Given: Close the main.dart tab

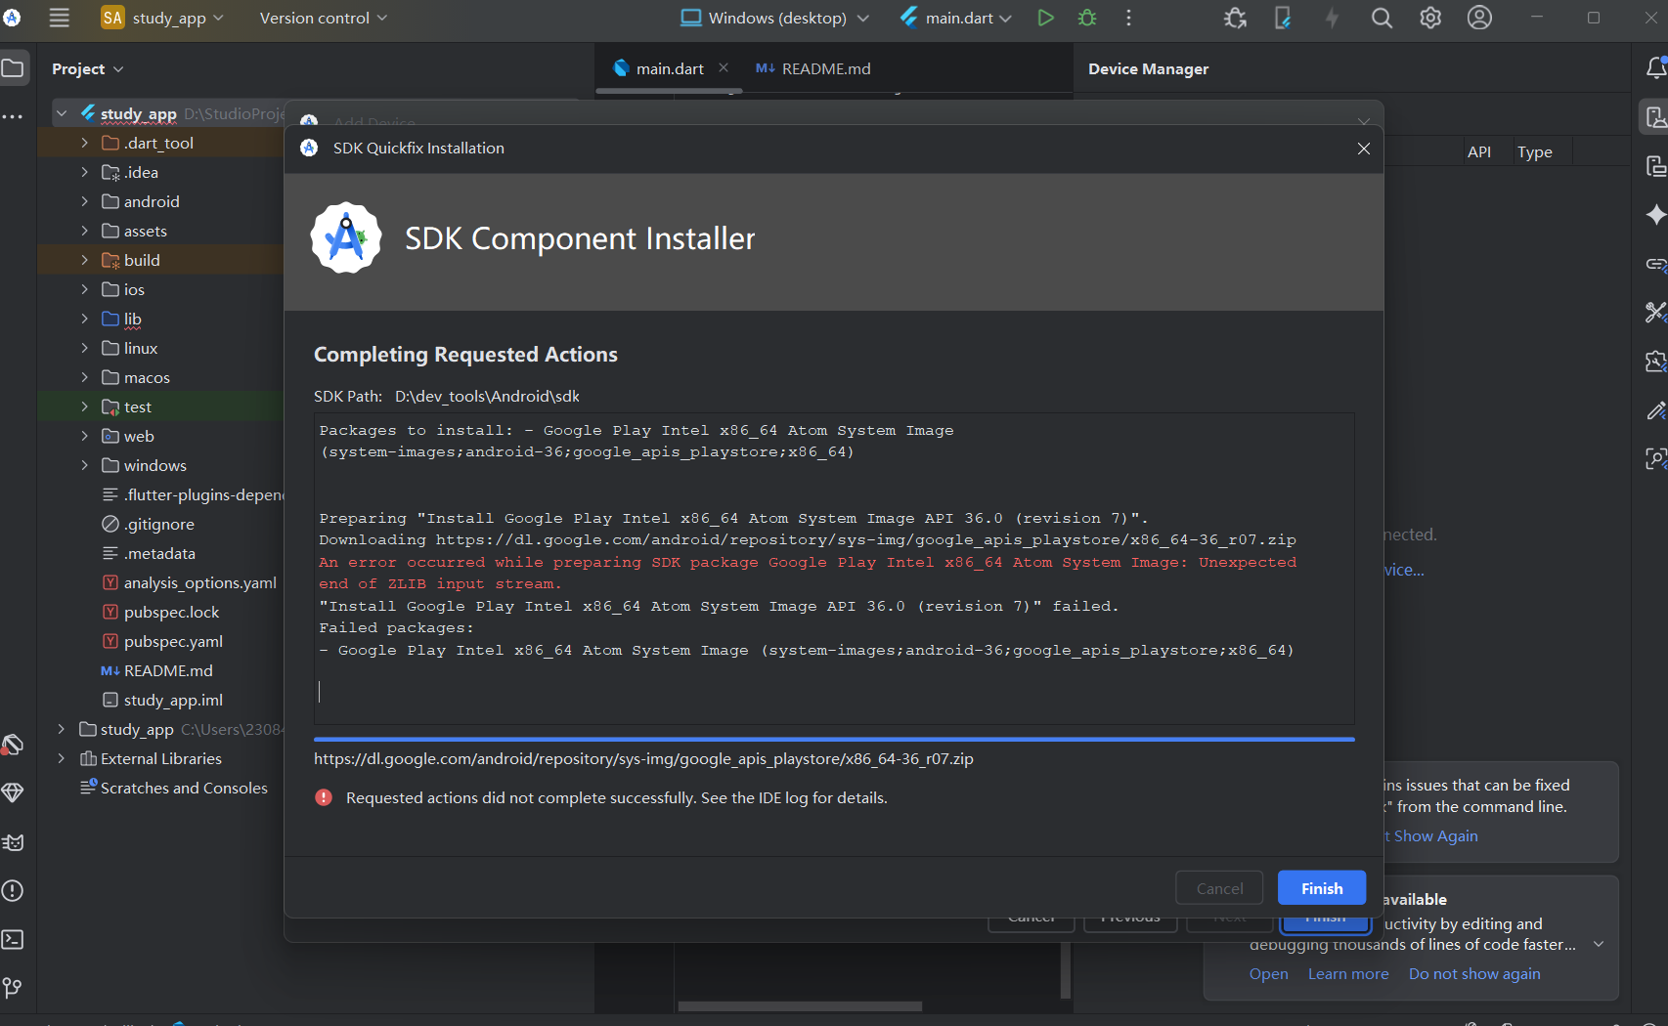Looking at the screenshot, I should (724, 67).
